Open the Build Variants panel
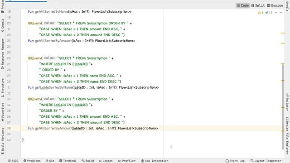 (2, 141)
